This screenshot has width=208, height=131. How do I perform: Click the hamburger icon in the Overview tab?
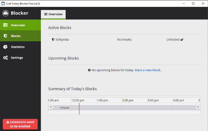[x=46, y=14]
